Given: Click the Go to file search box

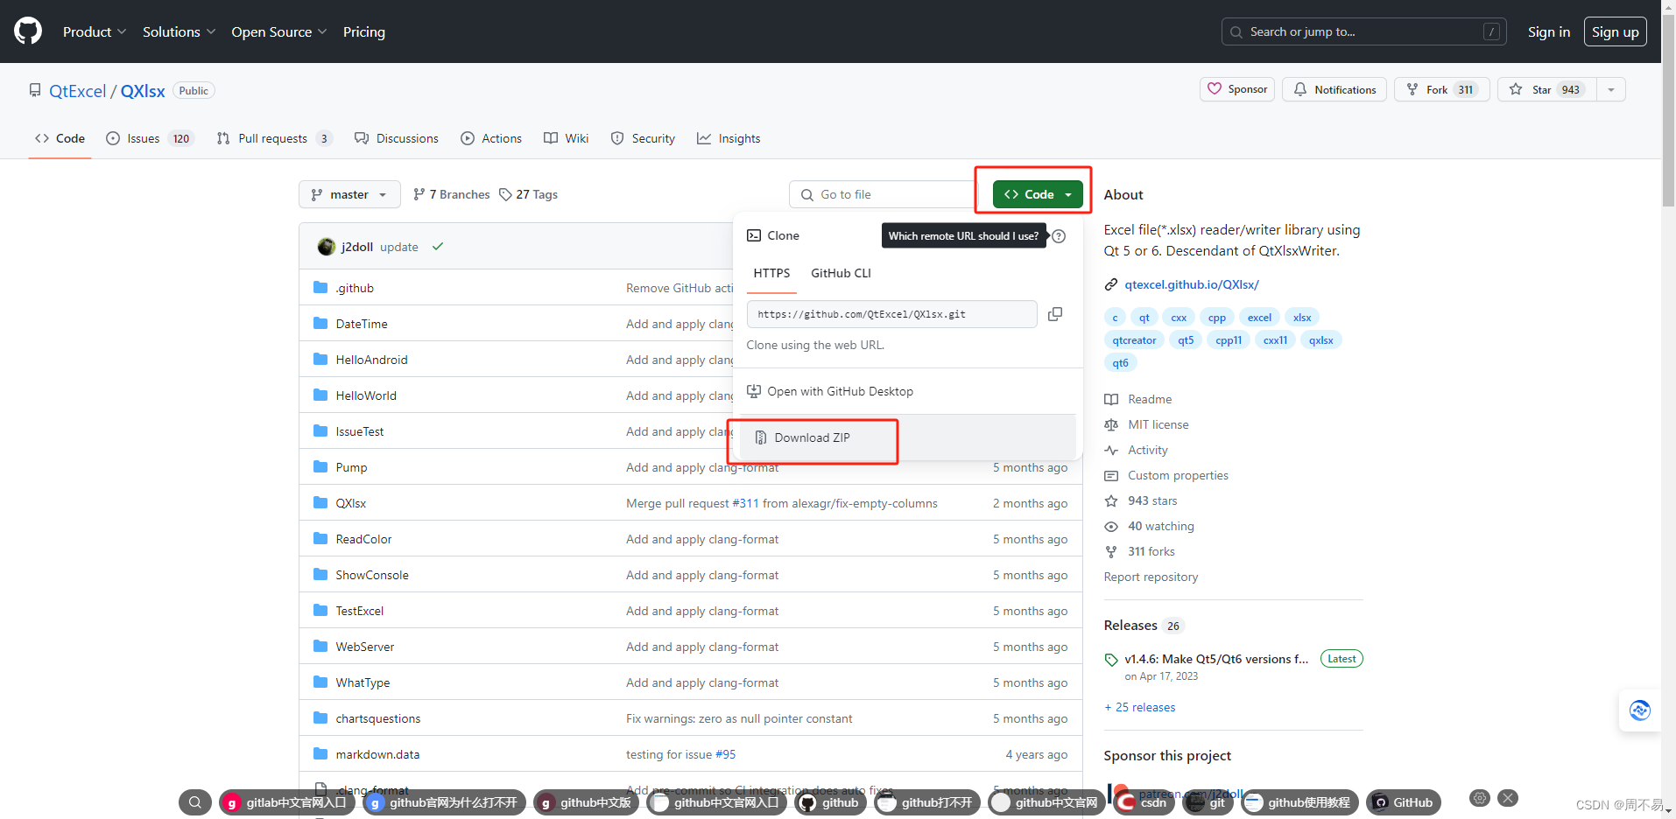Looking at the screenshot, I should coord(884,194).
